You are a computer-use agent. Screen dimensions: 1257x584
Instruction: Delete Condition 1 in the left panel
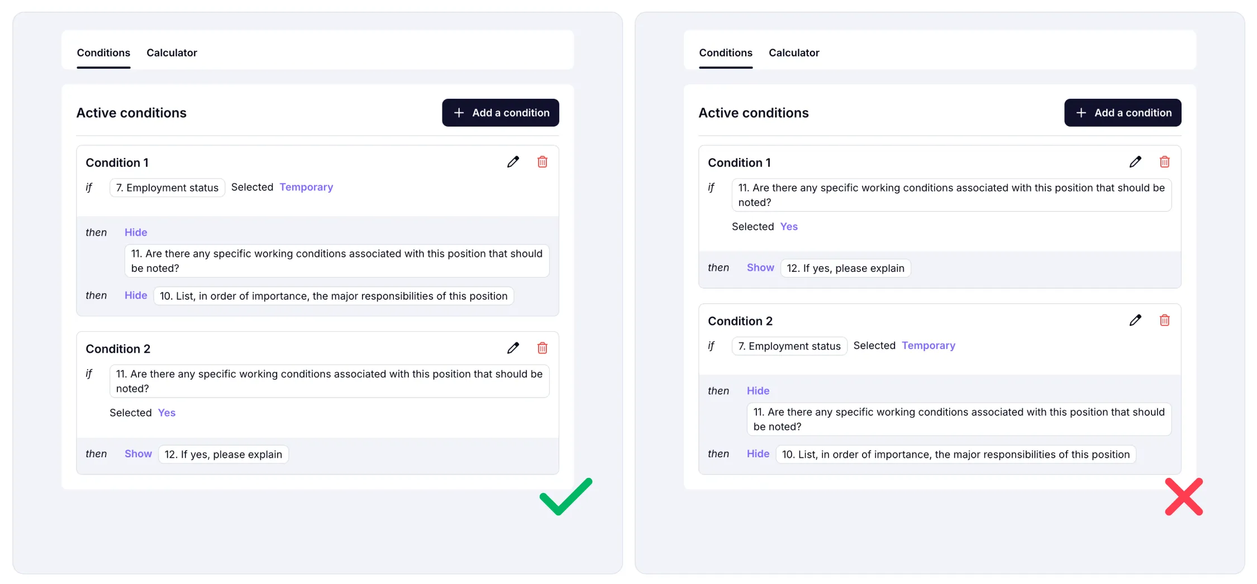point(541,162)
